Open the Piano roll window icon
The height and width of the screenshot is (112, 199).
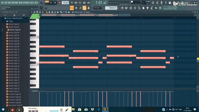point(127,8)
